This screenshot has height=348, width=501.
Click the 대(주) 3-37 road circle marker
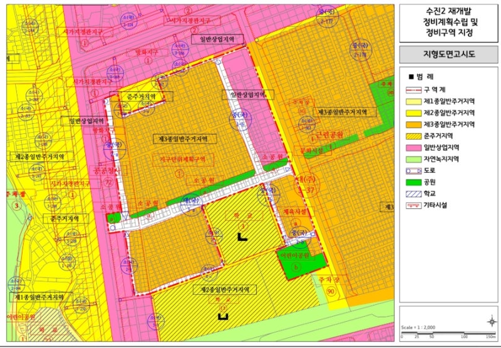[306, 185]
